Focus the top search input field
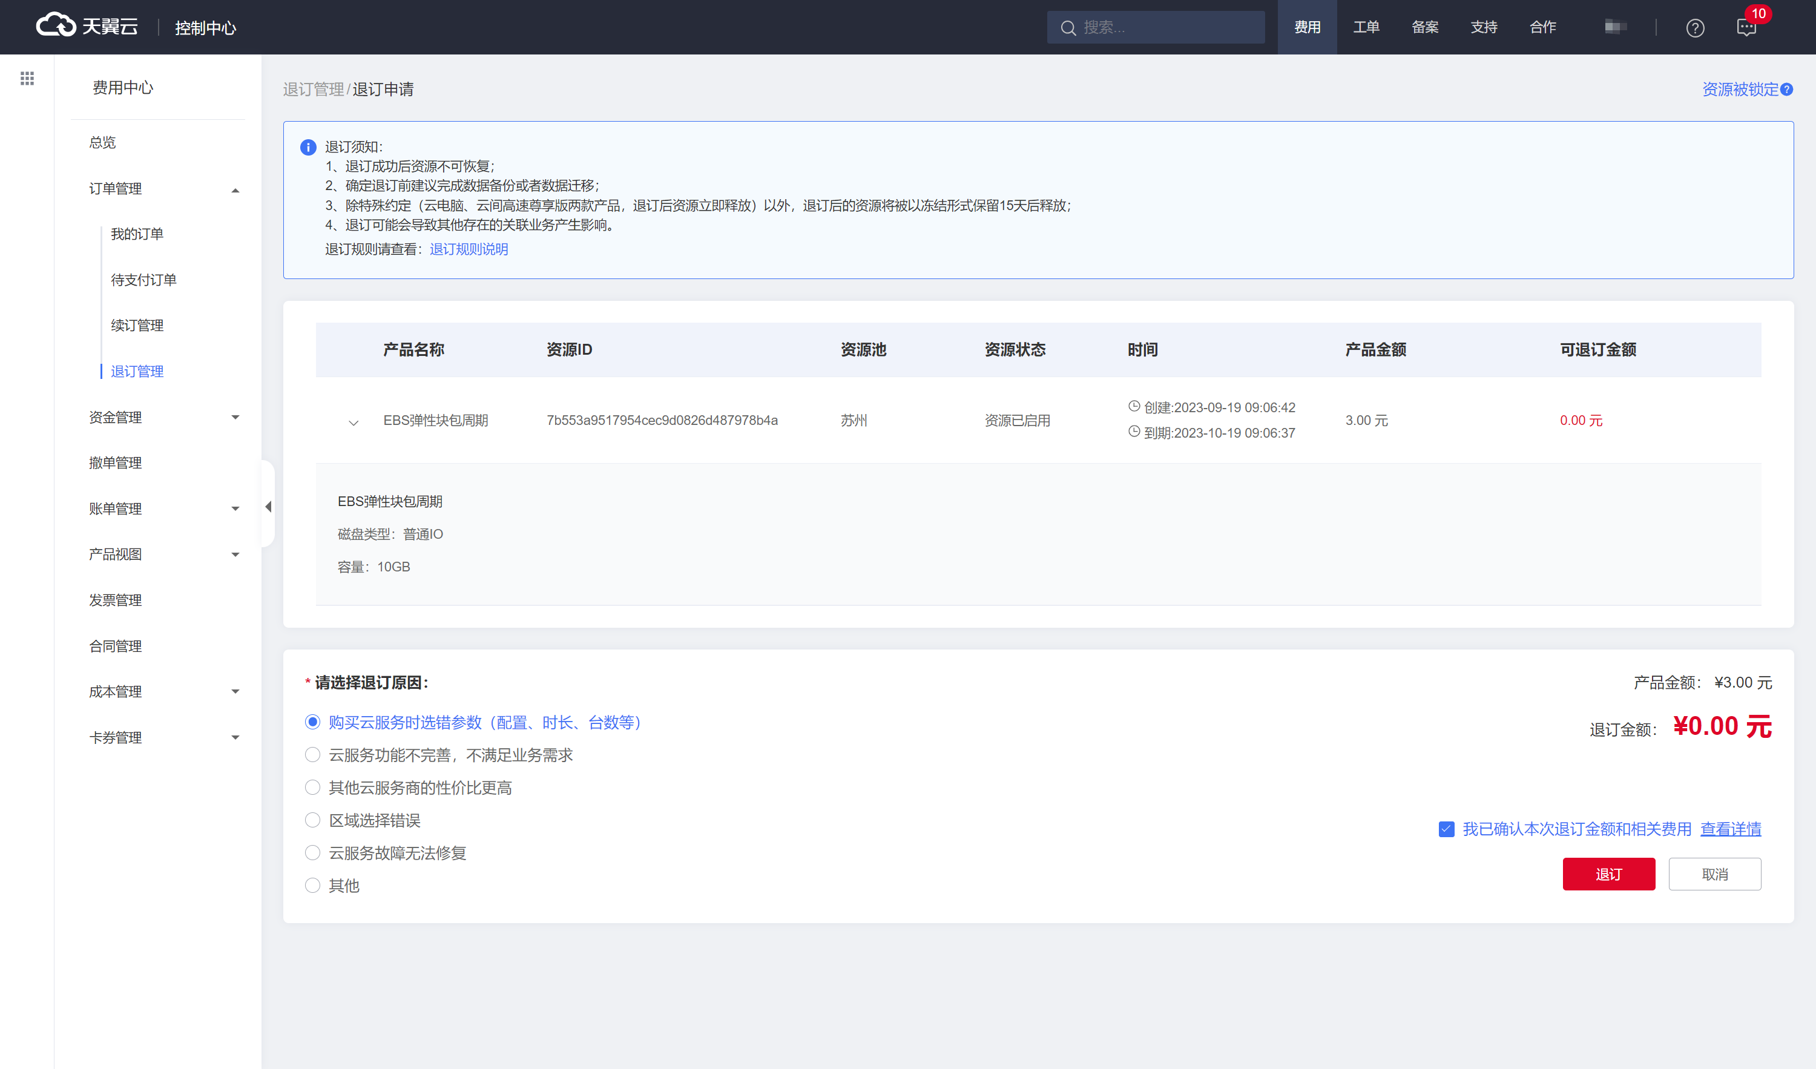 tap(1168, 28)
